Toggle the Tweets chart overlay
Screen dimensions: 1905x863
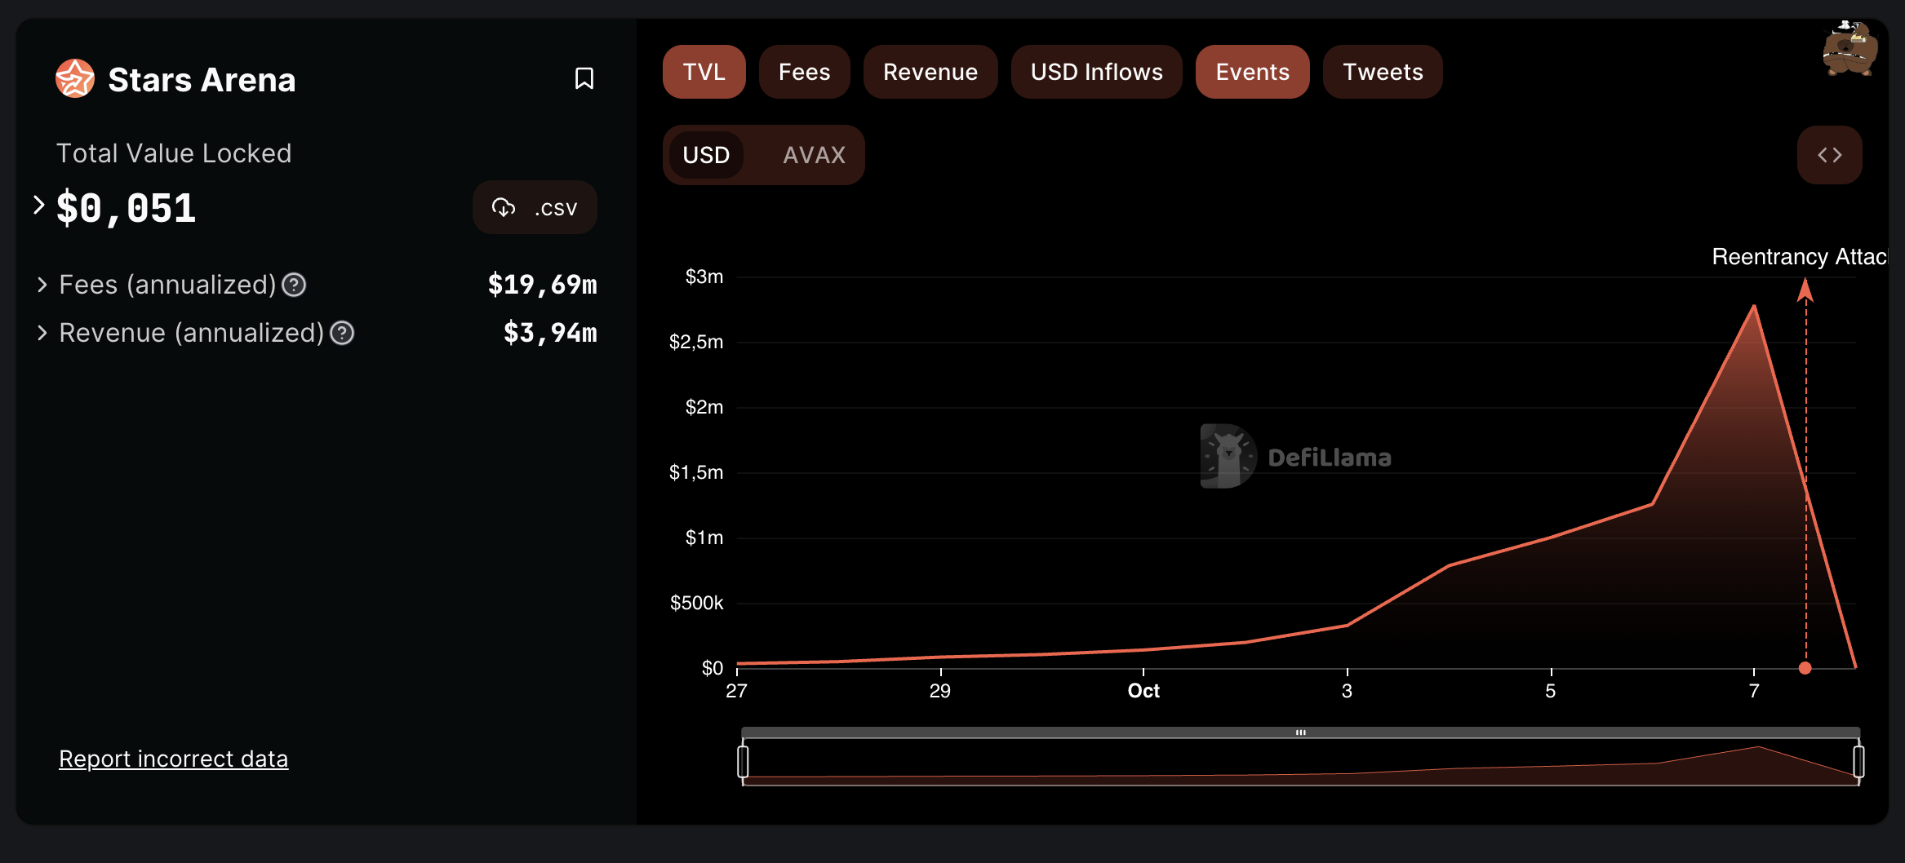click(1383, 72)
